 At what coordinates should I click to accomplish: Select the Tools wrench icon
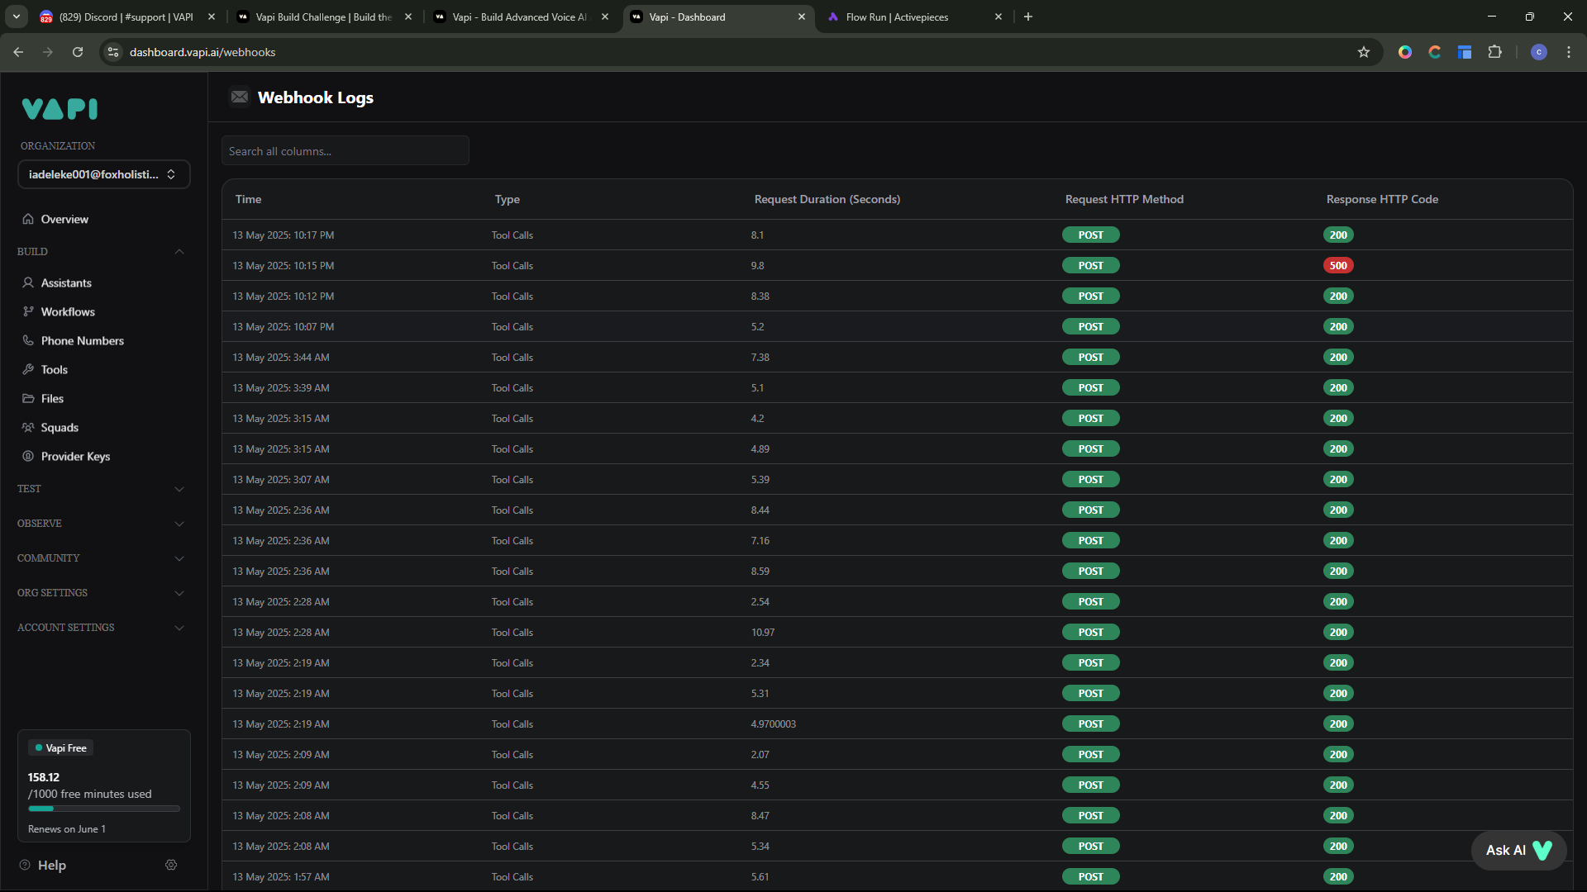(x=28, y=369)
